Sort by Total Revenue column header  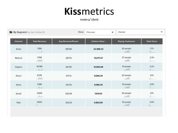[39, 41]
